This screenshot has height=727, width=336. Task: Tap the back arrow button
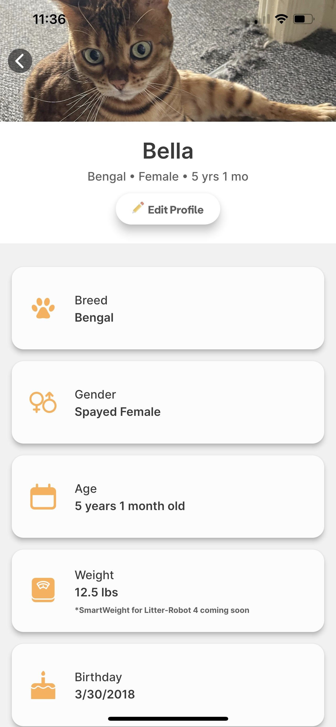pyautogui.click(x=20, y=61)
